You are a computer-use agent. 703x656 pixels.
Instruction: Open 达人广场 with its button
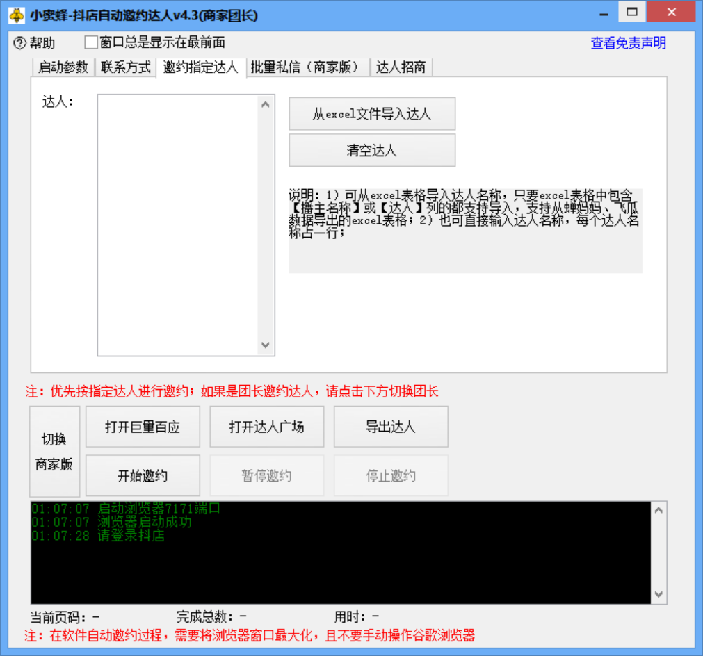click(266, 426)
